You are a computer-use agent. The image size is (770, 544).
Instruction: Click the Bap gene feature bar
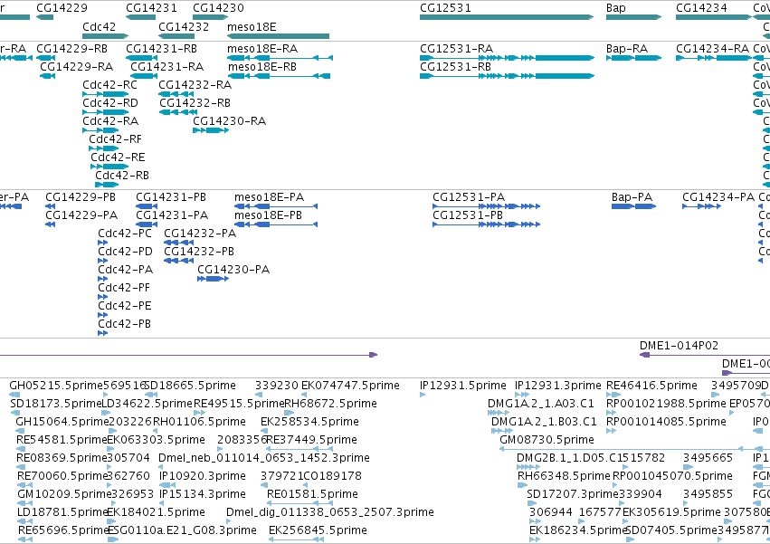pos(634,17)
